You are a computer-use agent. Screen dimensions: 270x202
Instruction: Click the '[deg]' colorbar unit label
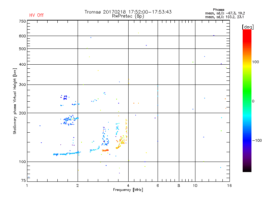[x=248, y=27]
